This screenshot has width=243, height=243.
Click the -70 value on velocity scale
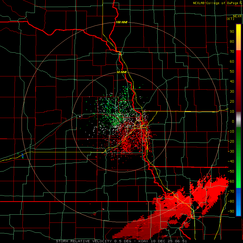(231, 191)
